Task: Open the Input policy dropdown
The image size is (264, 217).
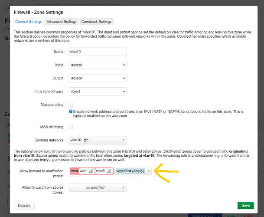Action: point(98,65)
